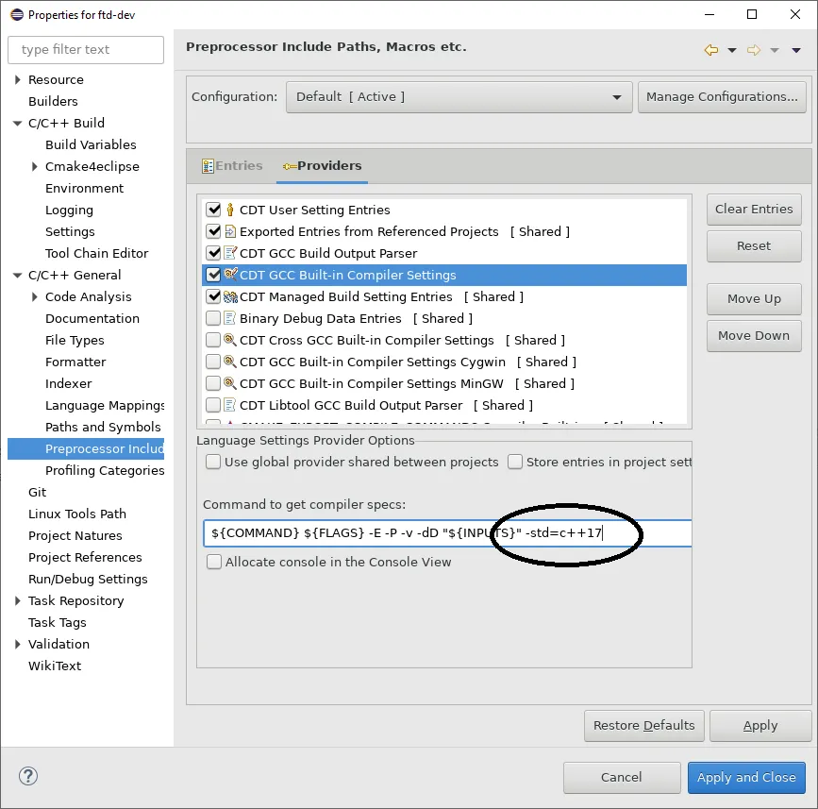Expand the Validation tree node
The image size is (818, 809).
coord(18,644)
